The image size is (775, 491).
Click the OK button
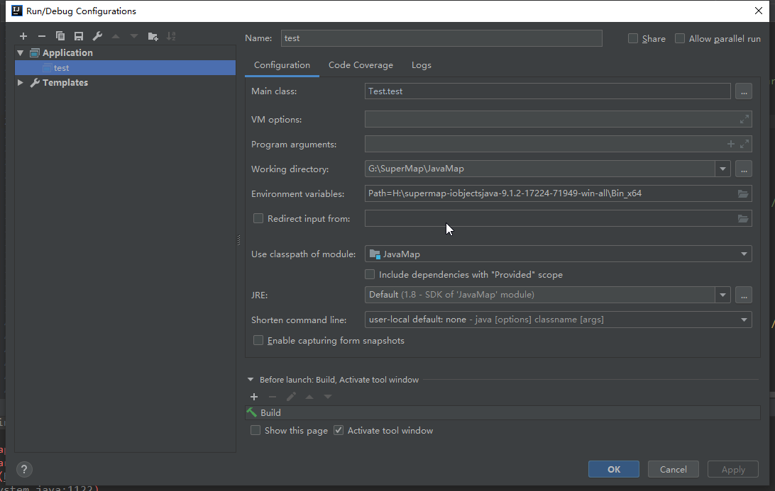point(613,469)
